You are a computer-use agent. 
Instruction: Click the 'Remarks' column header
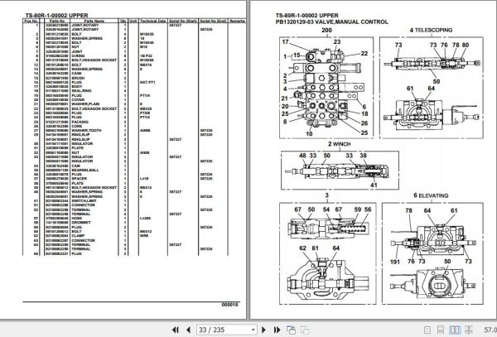click(x=237, y=21)
